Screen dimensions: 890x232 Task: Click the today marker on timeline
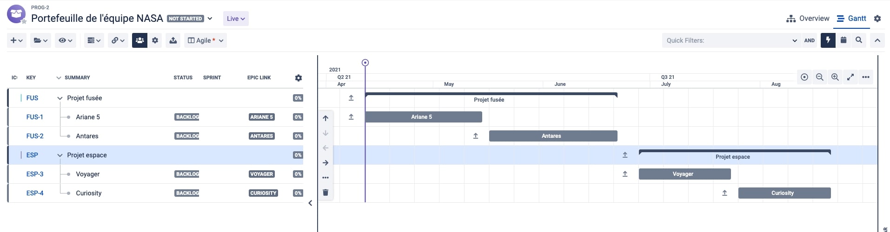tap(365, 63)
